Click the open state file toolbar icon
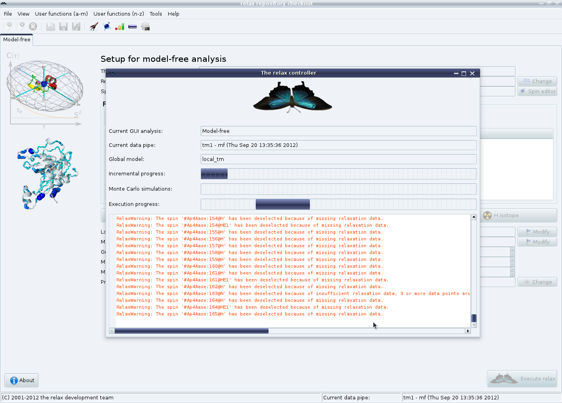 (x=50, y=26)
